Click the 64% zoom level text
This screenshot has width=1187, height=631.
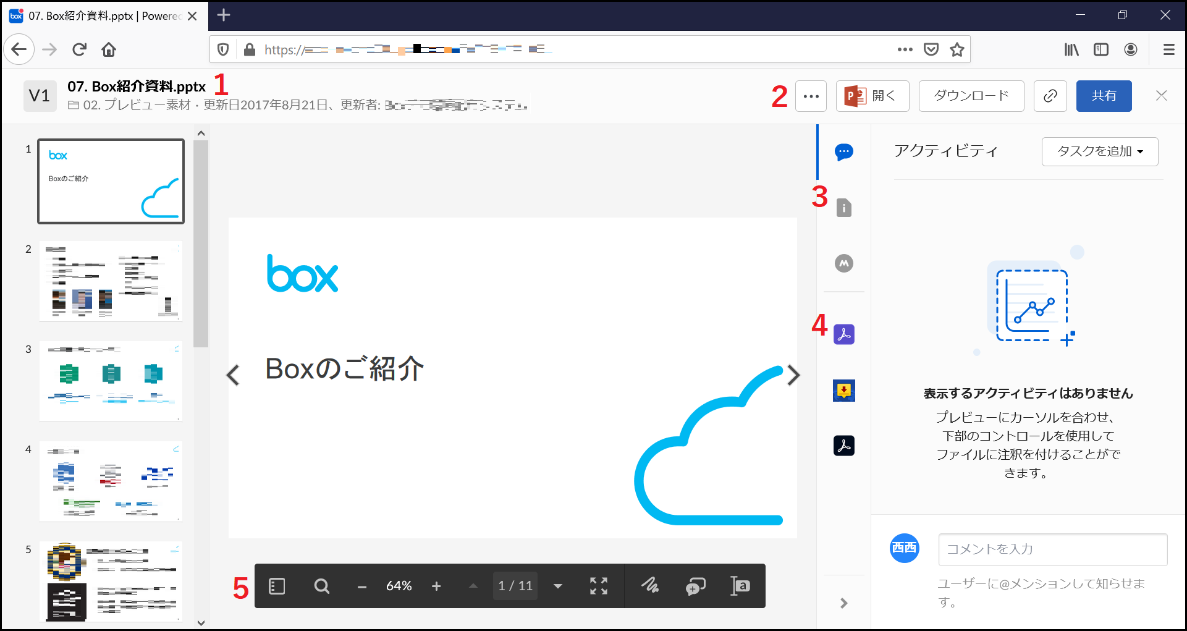point(399,586)
